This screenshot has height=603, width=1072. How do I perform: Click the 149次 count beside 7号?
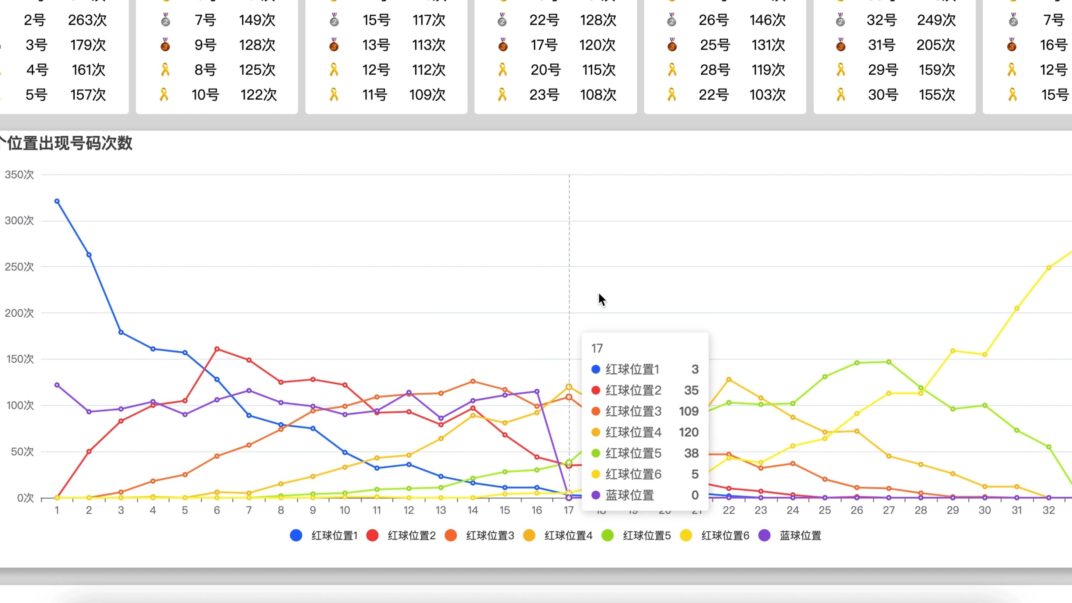257,20
